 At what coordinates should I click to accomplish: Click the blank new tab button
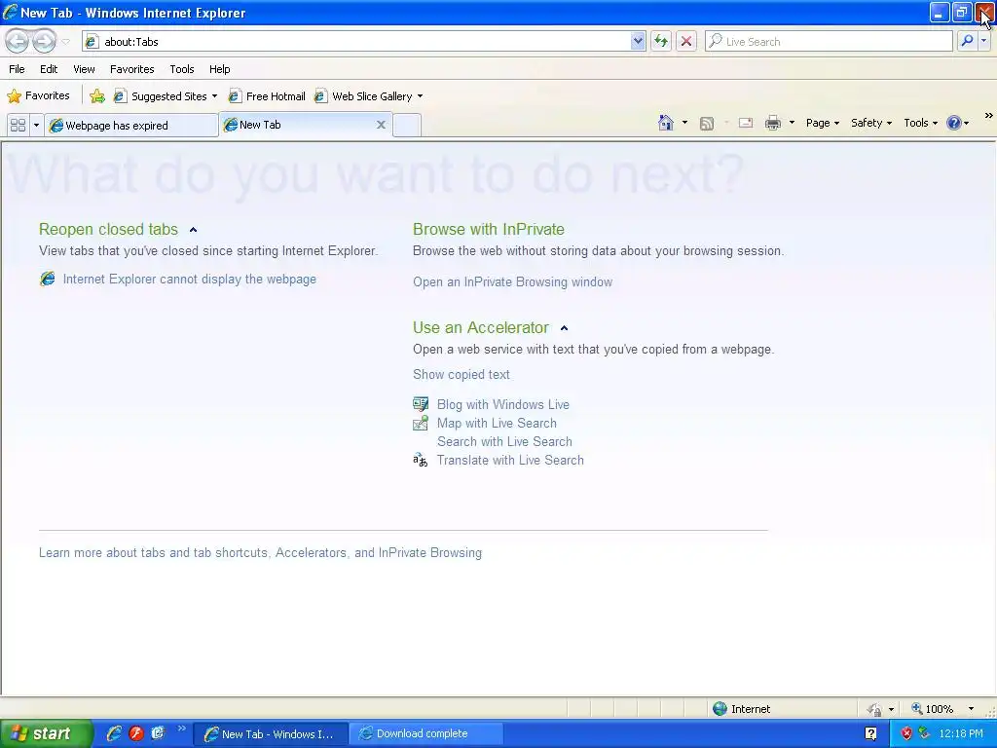coord(407,126)
